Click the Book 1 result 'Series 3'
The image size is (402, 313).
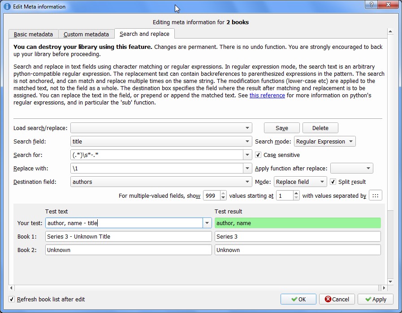point(298,236)
